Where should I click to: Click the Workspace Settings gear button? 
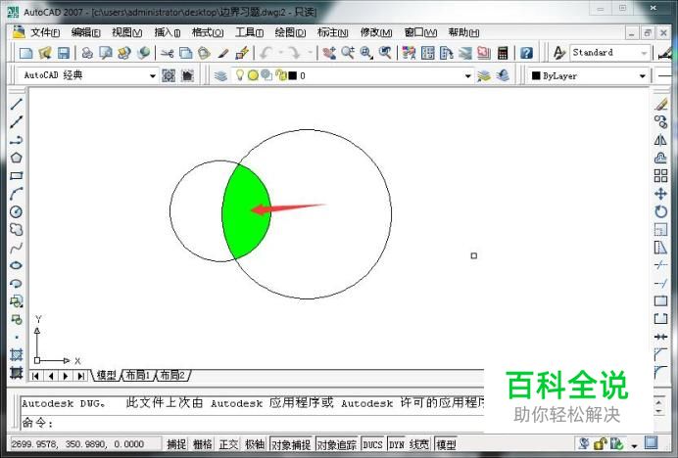(x=169, y=76)
